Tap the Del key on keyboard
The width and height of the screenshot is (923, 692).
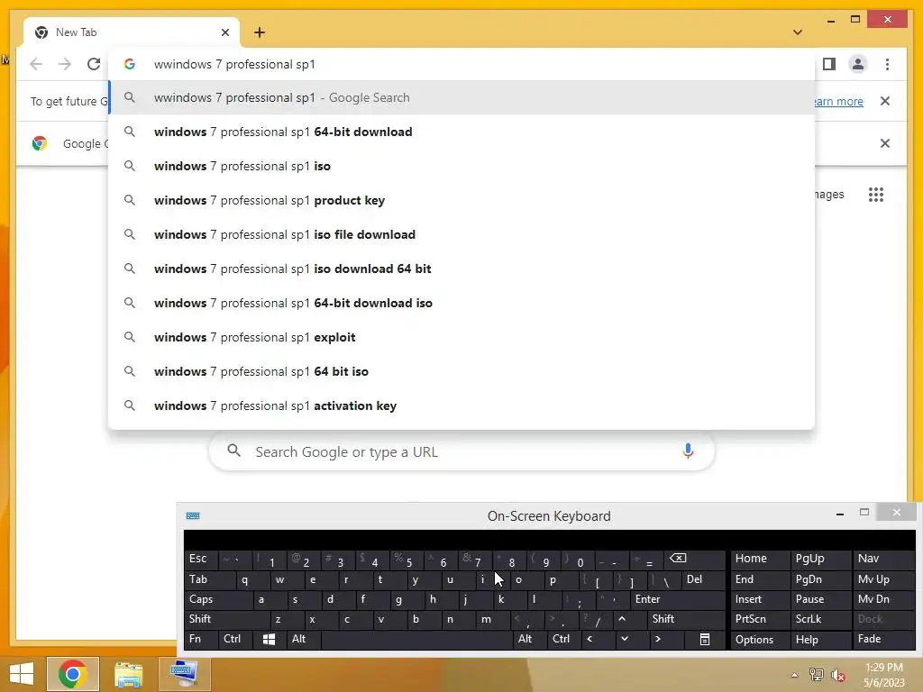[703, 579]
